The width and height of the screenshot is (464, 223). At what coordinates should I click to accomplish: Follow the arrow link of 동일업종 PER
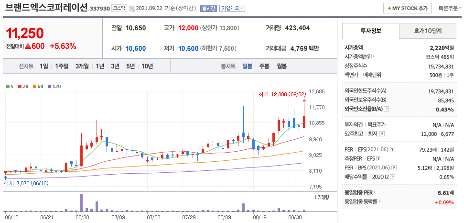374,193
